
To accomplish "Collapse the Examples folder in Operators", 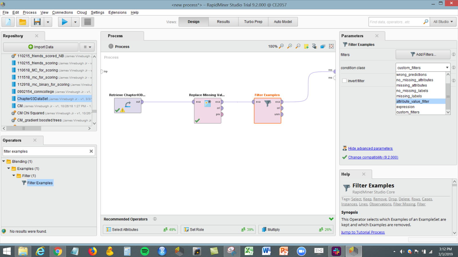I will [9, 168].
